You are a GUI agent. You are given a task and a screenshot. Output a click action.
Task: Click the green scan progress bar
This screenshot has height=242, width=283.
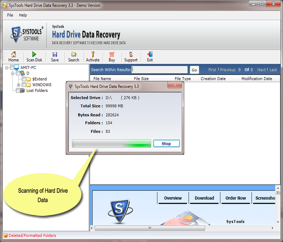(x=112, y=143)
